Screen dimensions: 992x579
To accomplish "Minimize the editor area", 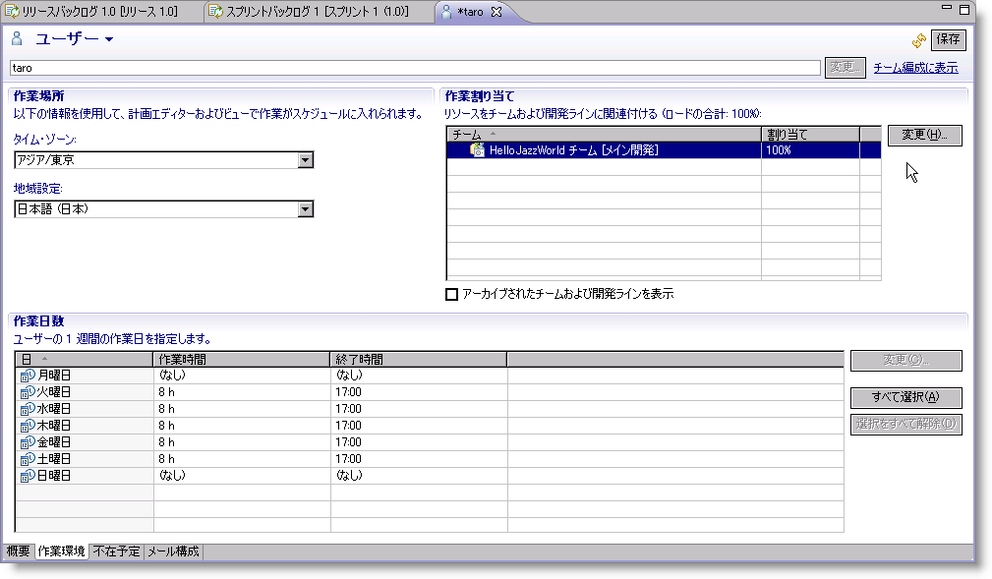I will click(x=947, y=8).
